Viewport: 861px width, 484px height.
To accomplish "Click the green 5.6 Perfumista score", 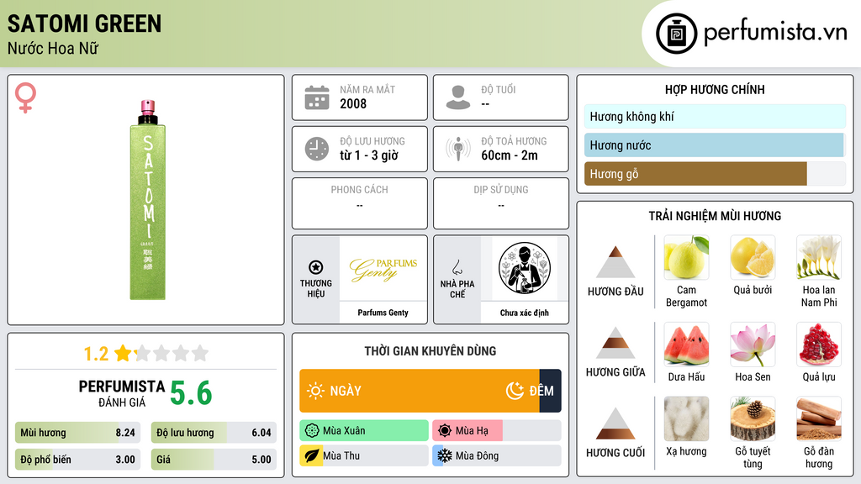I will point(191,393).
